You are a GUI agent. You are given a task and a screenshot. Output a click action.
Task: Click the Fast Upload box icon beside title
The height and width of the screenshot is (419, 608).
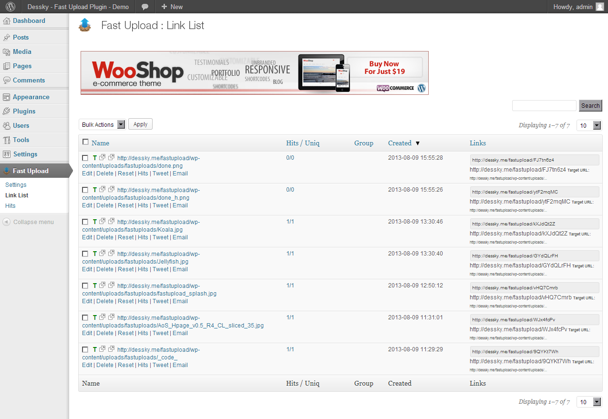[84, 25]
